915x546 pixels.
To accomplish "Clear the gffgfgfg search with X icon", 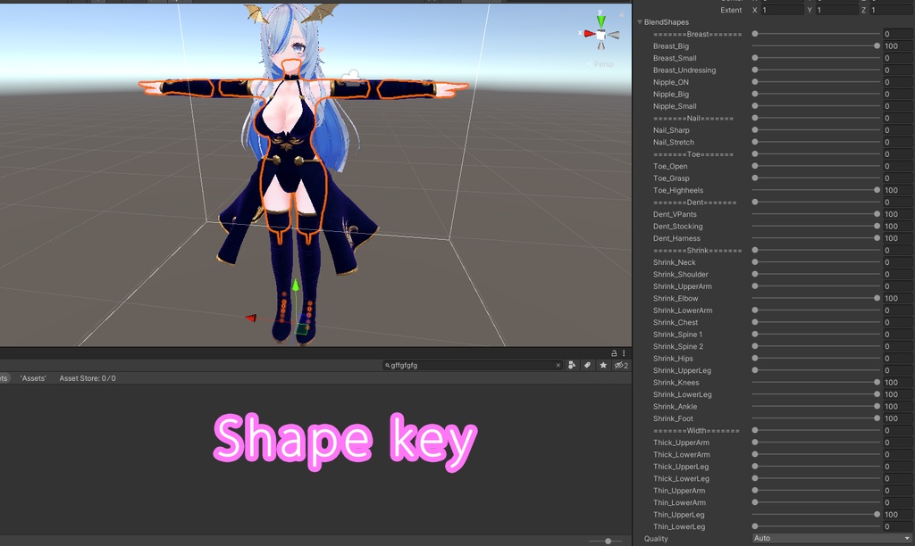I will [x=558, y=366].
